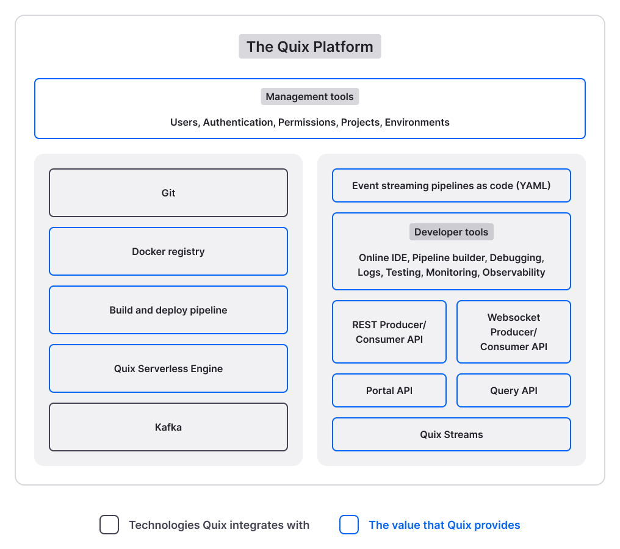Click the blue legend square icon
This screenshot has height=549, width=620.
tap(349, 525)
